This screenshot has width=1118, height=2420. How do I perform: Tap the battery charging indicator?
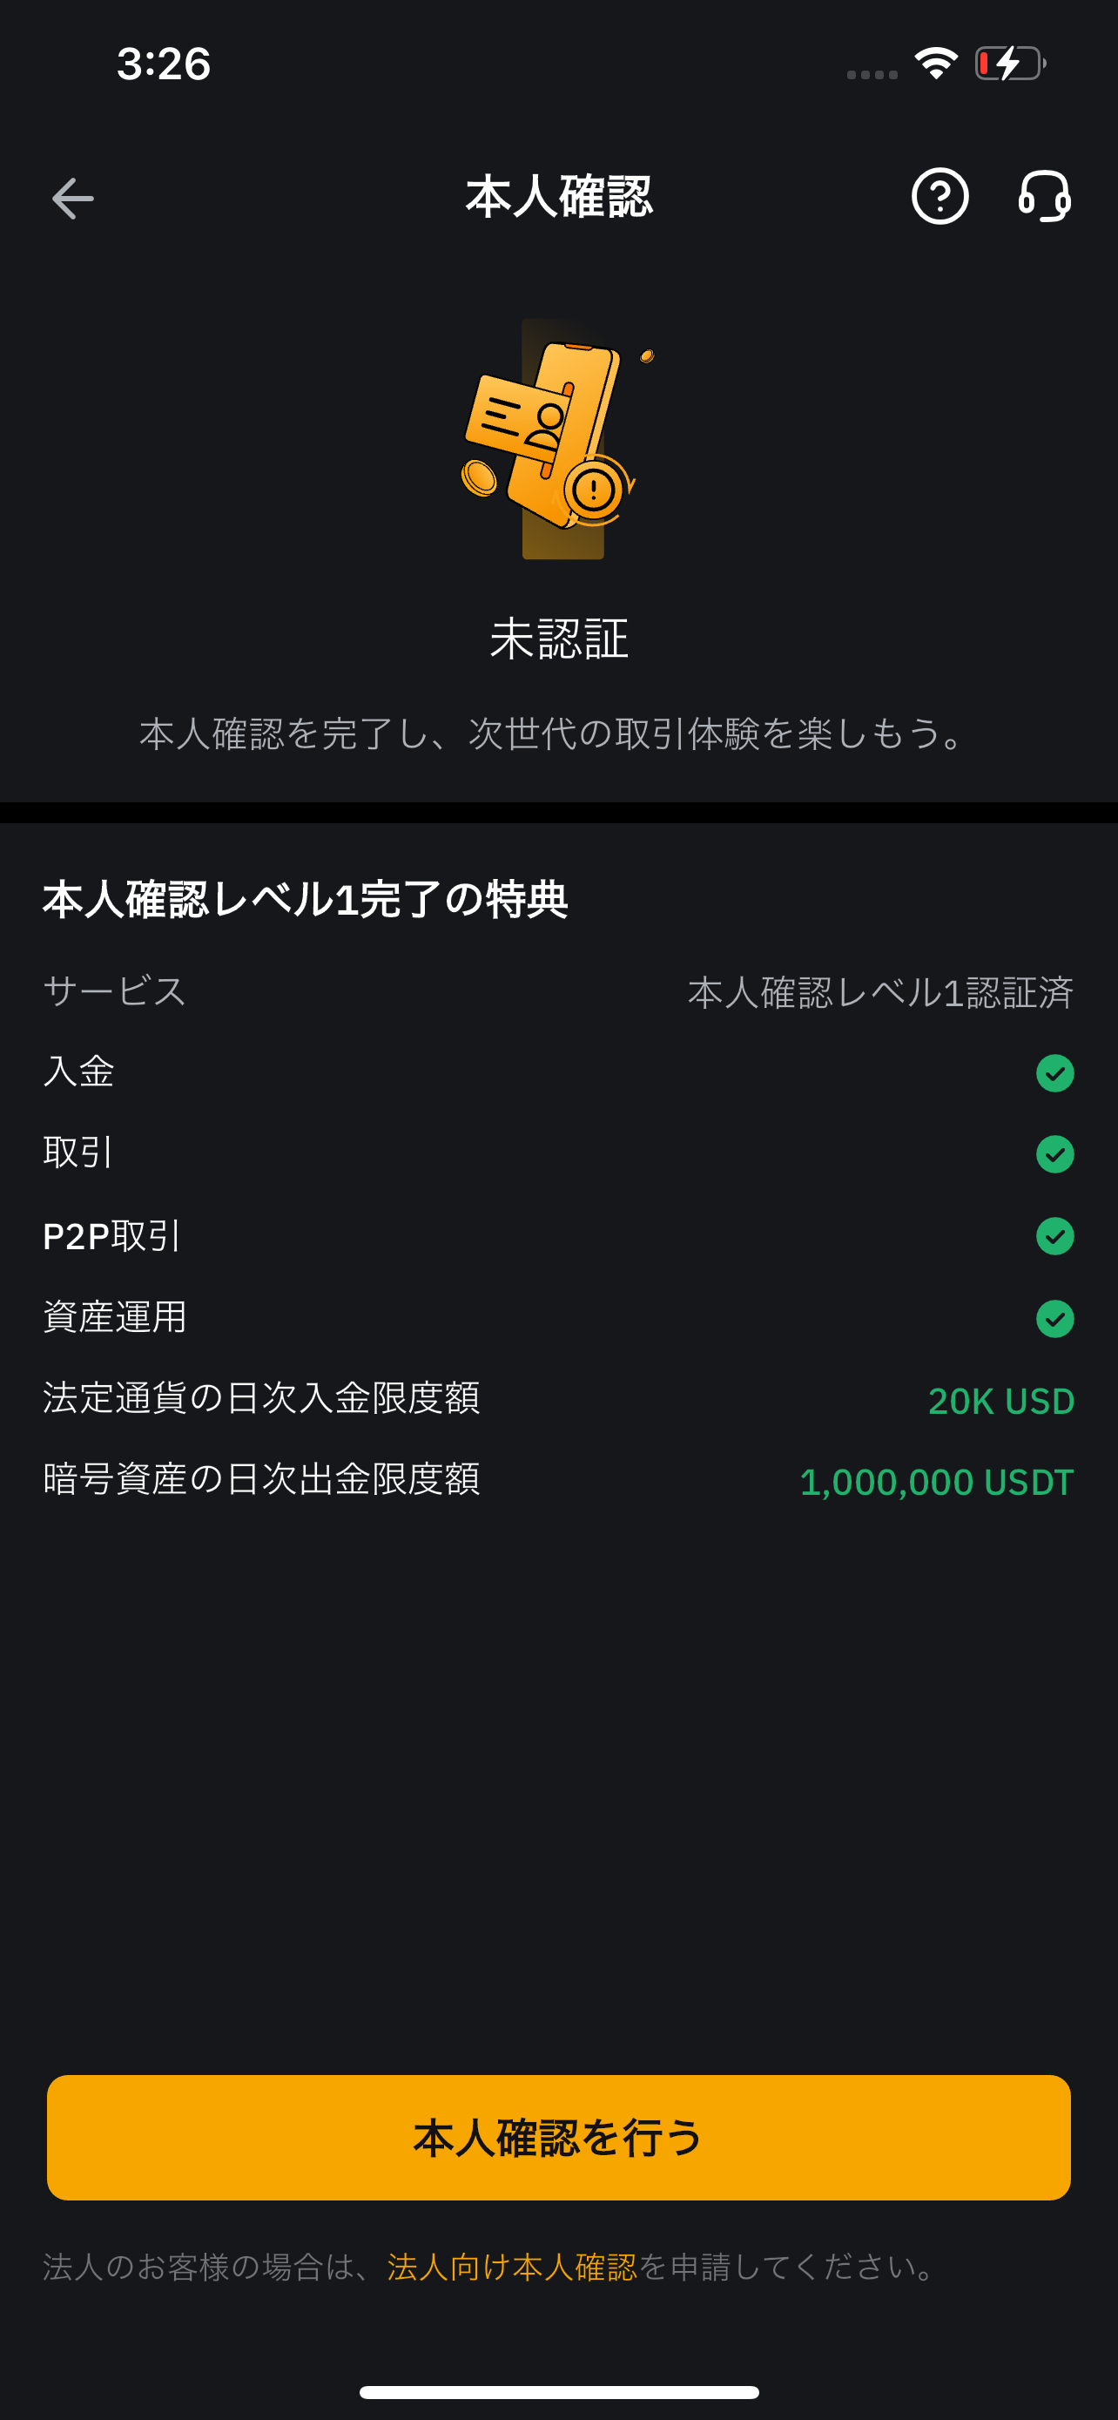(x=1010, y=63)
